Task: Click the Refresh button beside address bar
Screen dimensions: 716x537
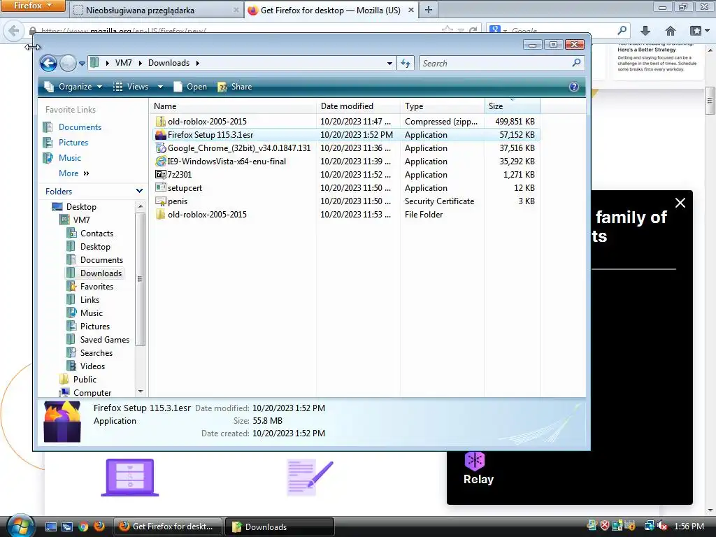Action: tap(406, 63)
